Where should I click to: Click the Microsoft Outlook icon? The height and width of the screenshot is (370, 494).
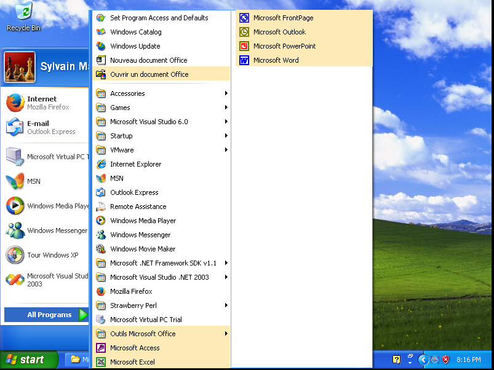244,32
